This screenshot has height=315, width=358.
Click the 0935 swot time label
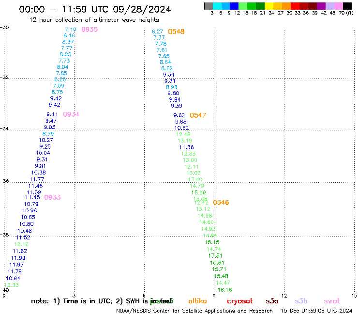(x=89, y=30)
